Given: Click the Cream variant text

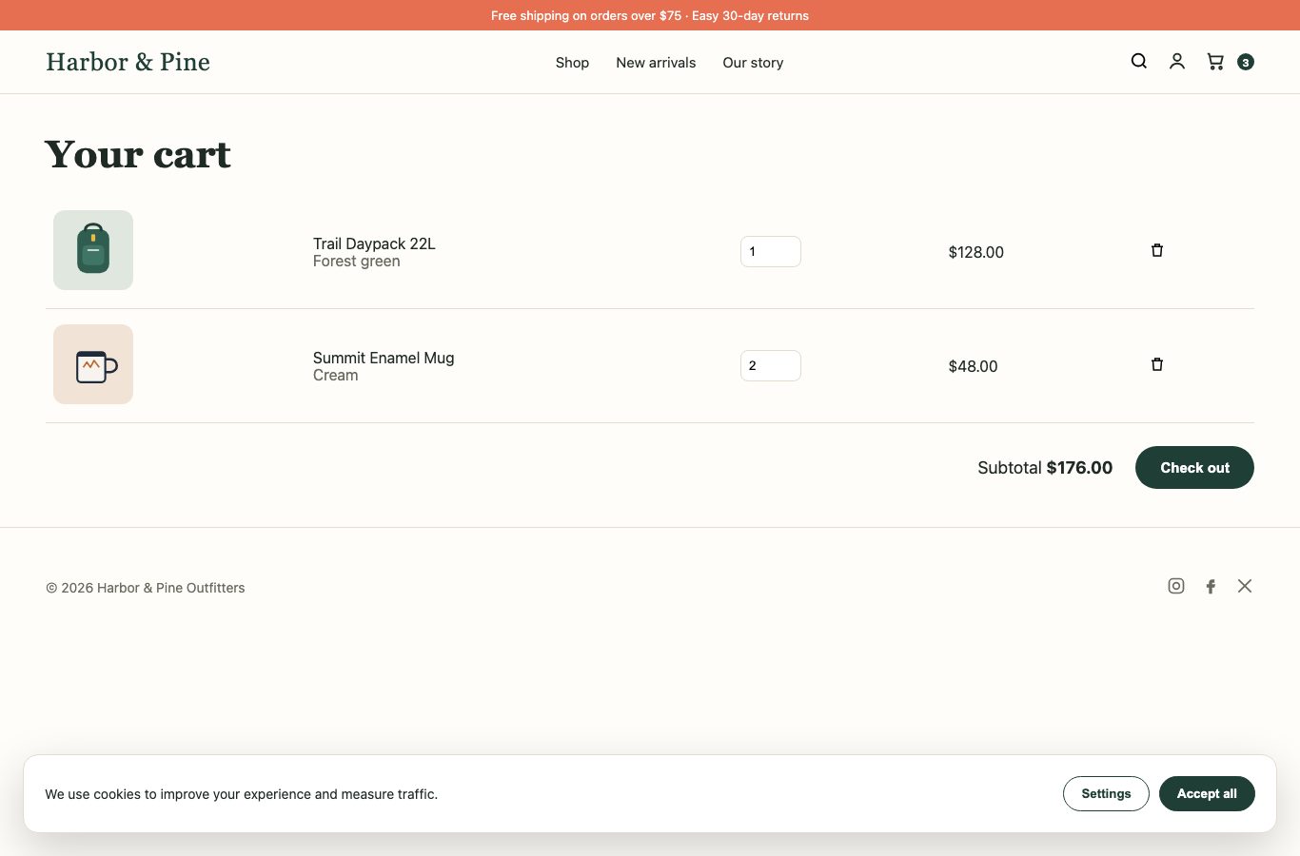Looking at the screenshot, I should click(336, 376).
